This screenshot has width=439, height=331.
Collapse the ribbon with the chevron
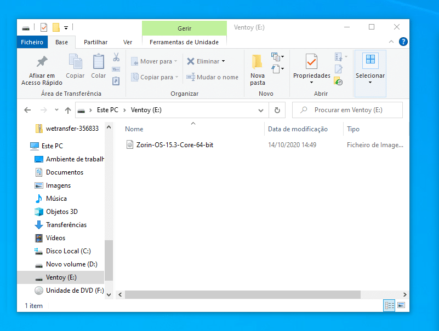391,42
